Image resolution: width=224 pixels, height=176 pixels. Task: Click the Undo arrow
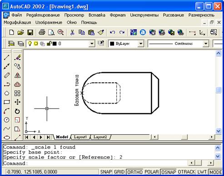pyautogui.click(x=112, y=33)
